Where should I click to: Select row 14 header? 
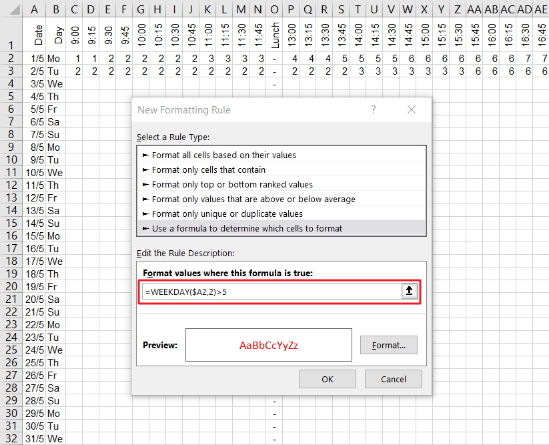[x=11, y=210]
